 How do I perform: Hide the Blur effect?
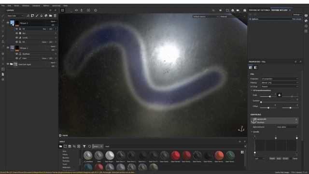pyautogui.click(x=17, y=33)
